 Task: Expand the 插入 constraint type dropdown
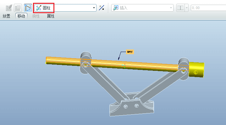pos(171,8)
